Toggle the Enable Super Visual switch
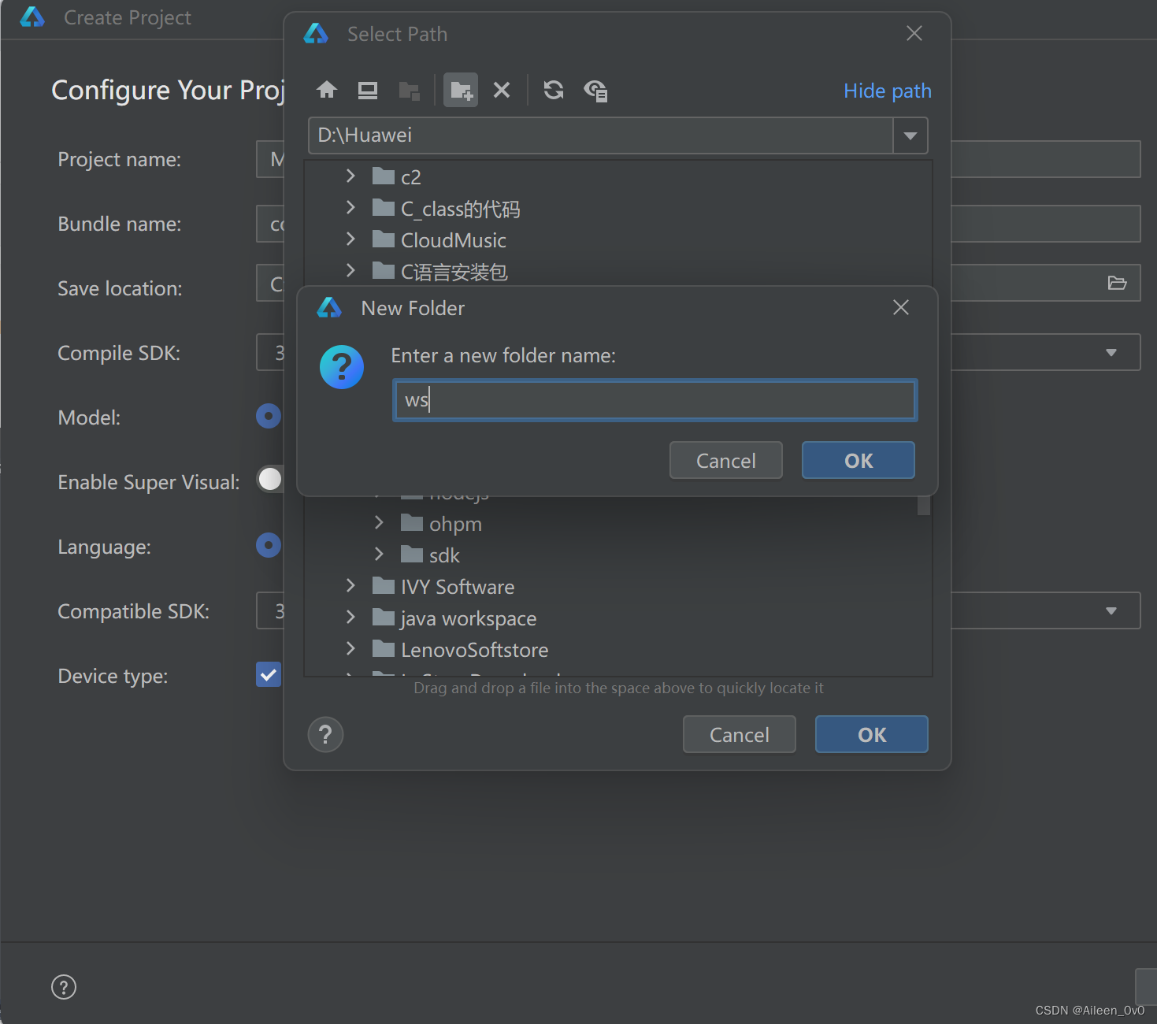The image size is (1157, 1024). click(270, 479)
